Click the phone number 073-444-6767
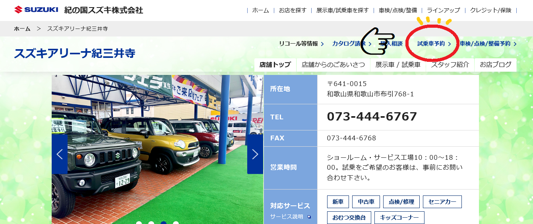This screenshot has width=533, height=224. (372, 117)
